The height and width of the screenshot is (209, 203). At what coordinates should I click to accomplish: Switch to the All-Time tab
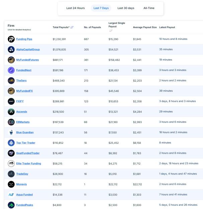point(149,8)
